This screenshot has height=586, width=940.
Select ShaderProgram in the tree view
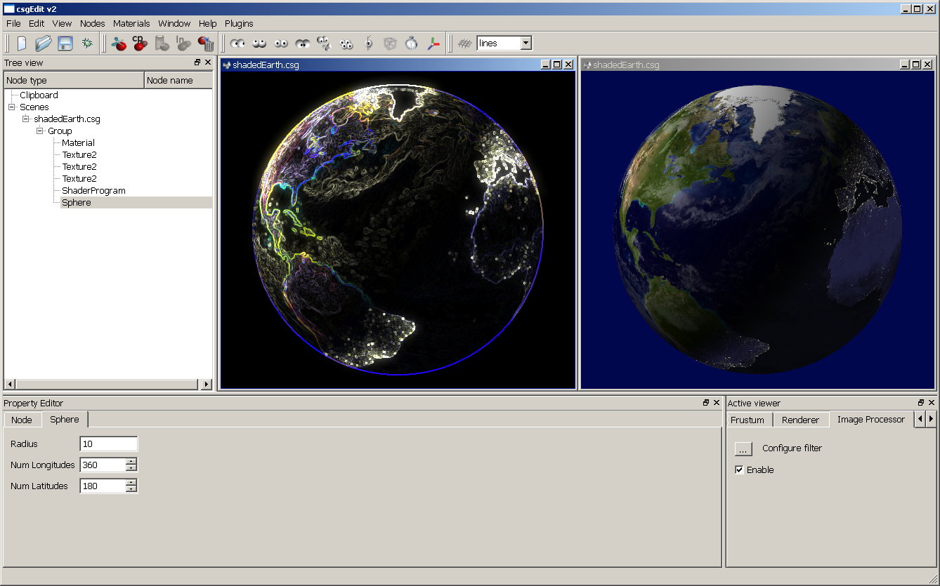click(x=93, y=190)
